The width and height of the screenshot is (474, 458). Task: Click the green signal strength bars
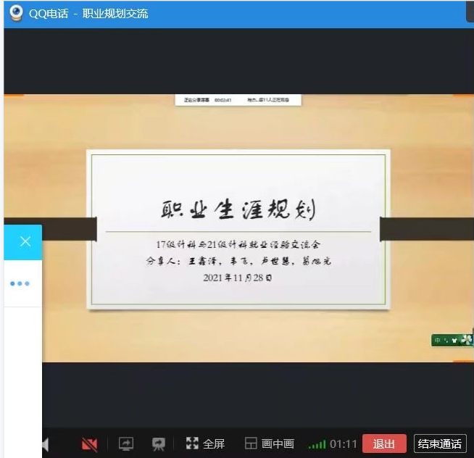[317, 444]
